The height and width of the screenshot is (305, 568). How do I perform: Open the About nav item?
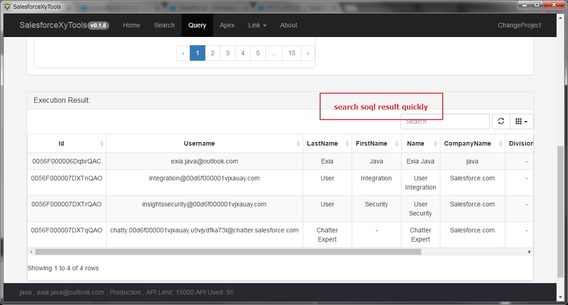[289, 25]
